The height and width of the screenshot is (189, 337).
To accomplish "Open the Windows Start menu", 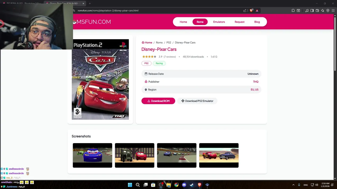I will tap(130, 185).
